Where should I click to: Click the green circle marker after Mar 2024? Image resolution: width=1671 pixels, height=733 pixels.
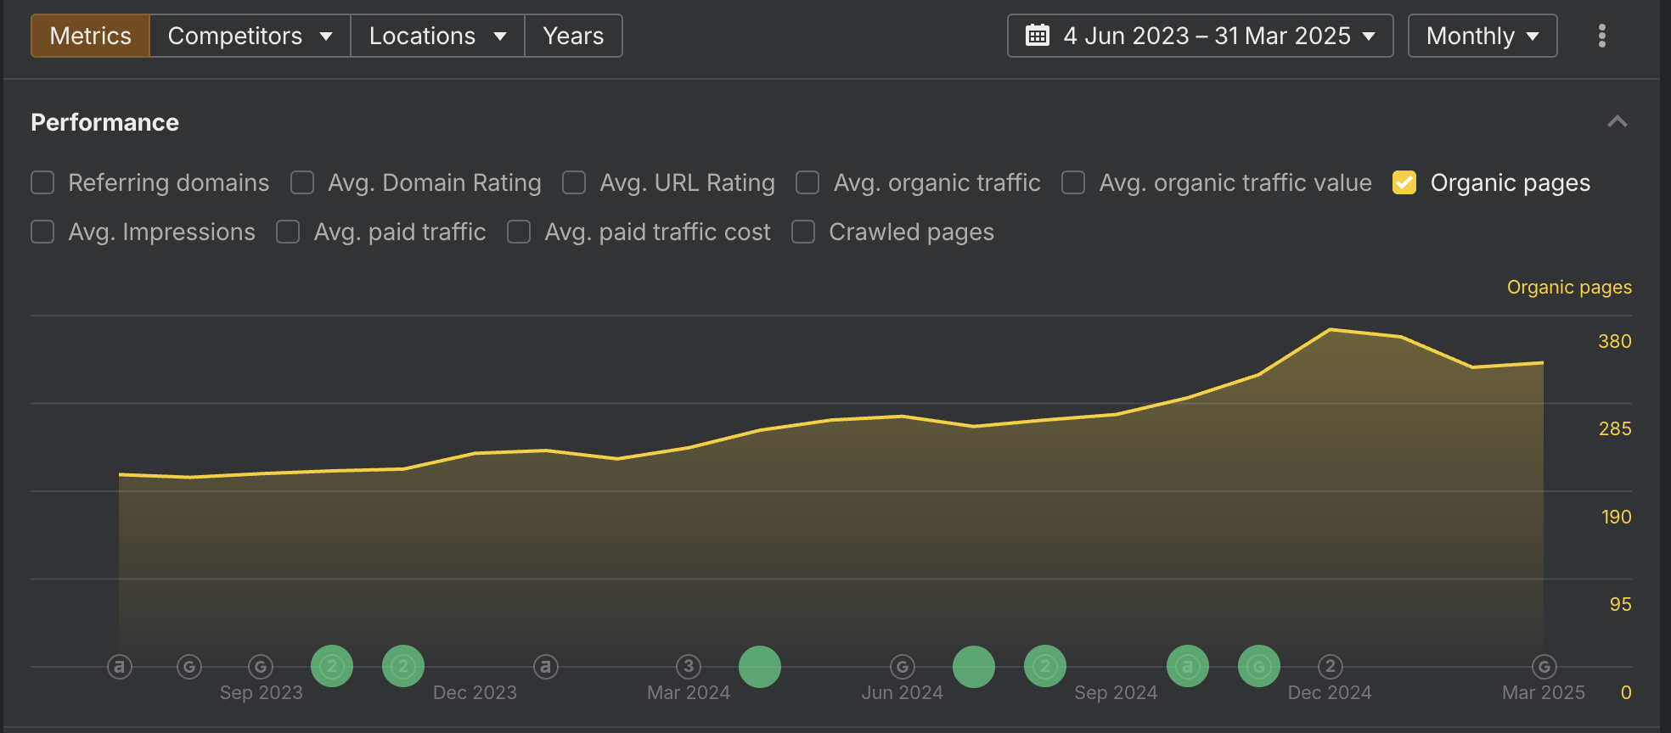[x=759, y=667]
